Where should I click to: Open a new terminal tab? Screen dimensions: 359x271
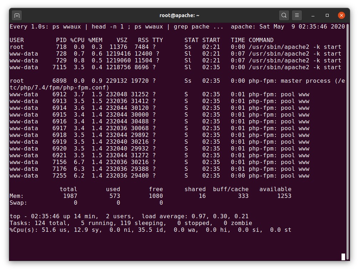17,15
